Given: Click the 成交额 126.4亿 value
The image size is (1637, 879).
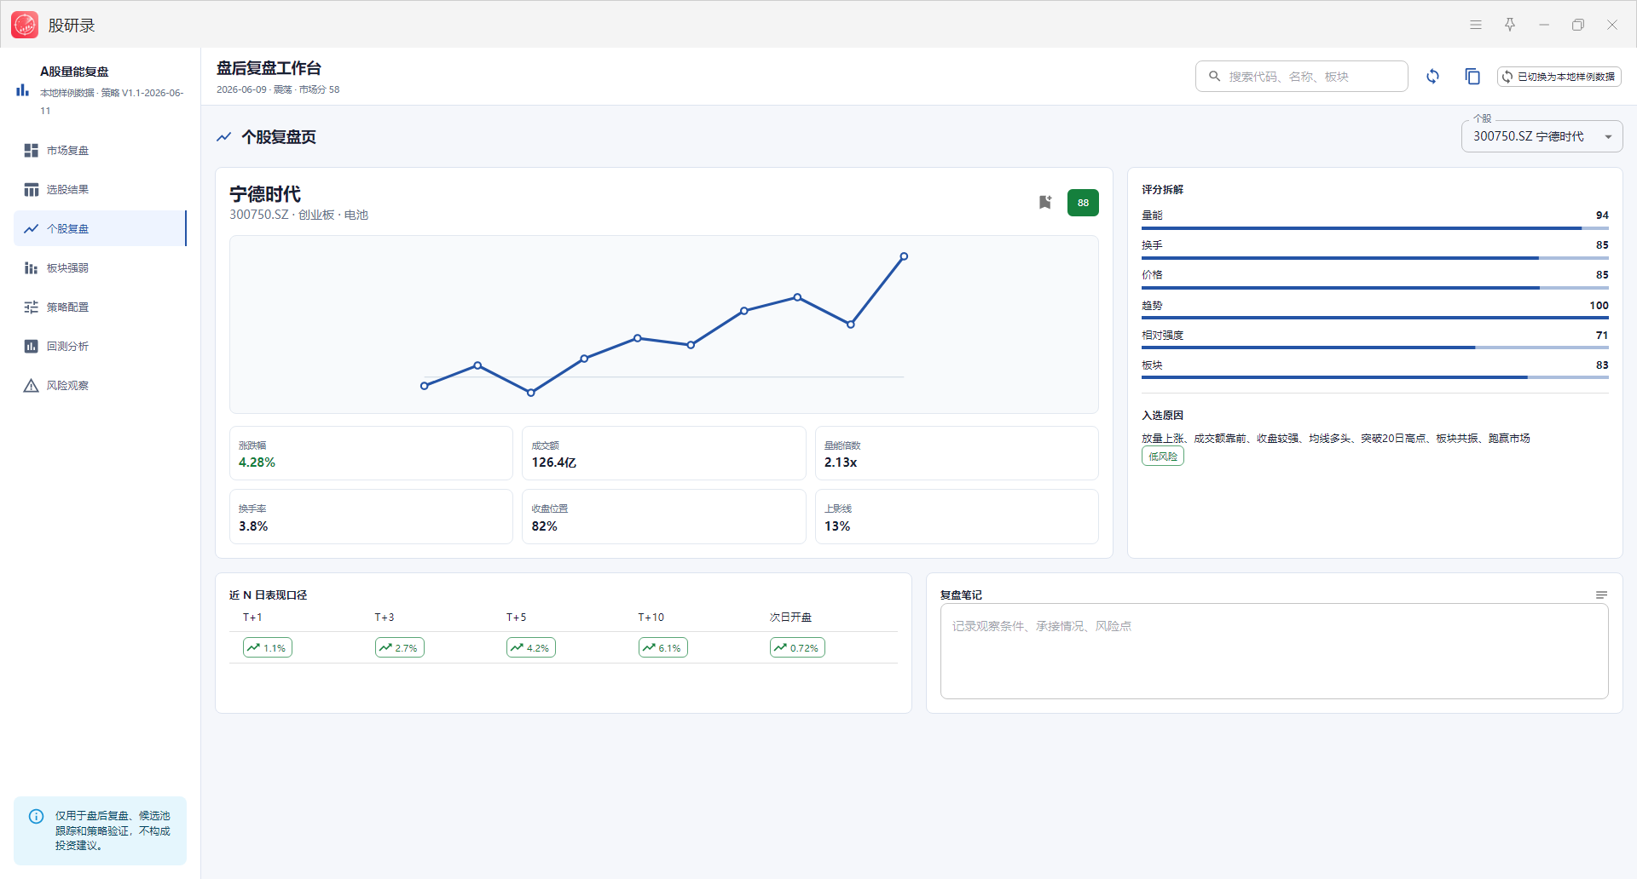Looking at the screenshot, I should point(554,462).
